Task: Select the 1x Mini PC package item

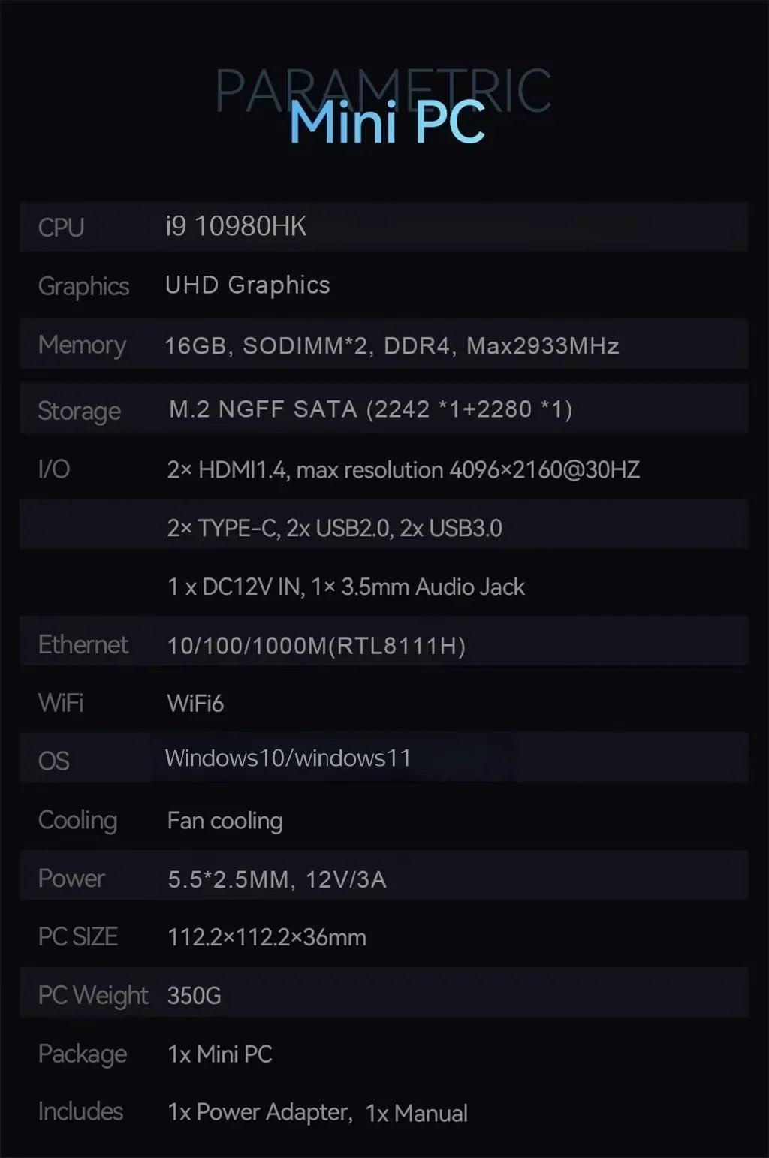Action: tap(220, 1054)
